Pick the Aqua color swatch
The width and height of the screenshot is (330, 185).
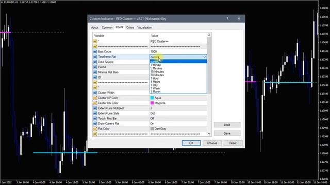click(152, 98)
